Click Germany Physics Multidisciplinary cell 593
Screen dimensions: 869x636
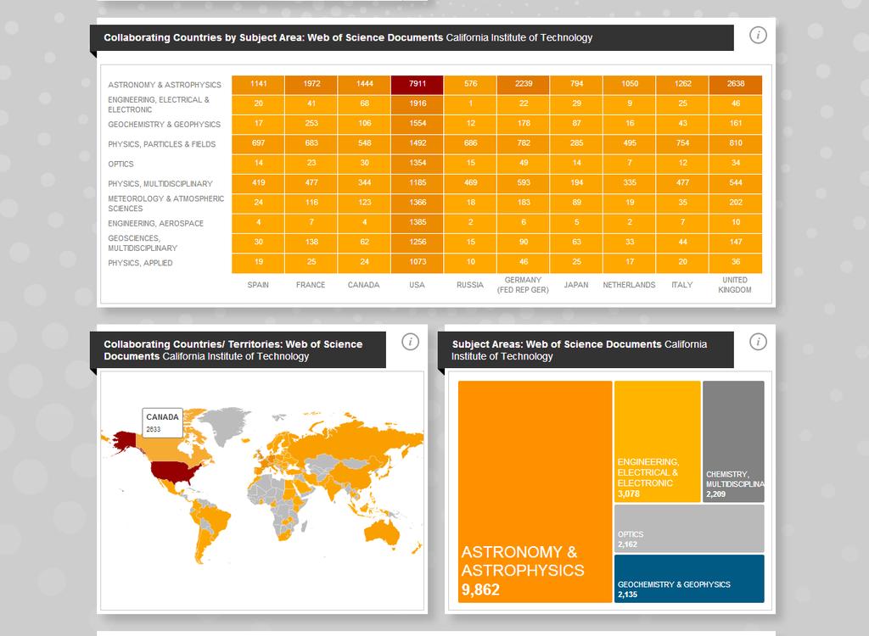[523, 184]
